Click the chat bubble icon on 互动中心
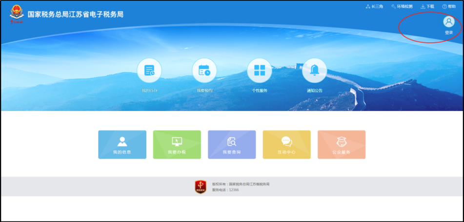The image size is (464, 222). click(x=287, y=141)
